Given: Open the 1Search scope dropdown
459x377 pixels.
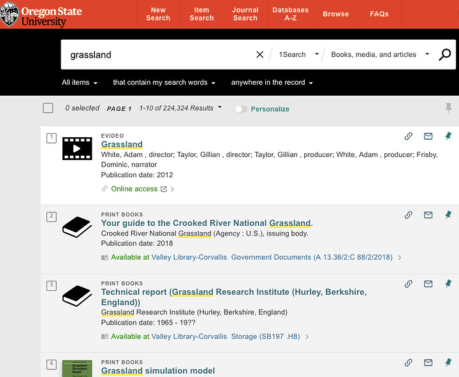Looking at the screenshot, I should pyautogui.click(x=298, y=54).
